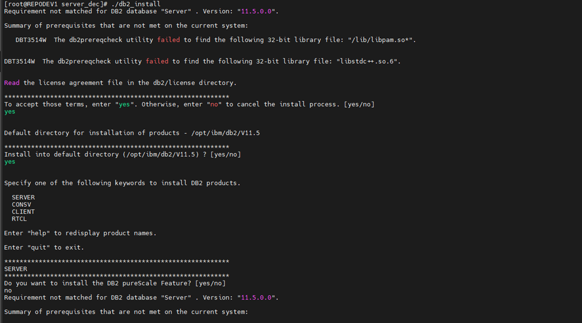The width and height of the screenshot is (582, 323).
Task: Click the green quoted 'yes' in terms line
Action: click(x=124, y=104)
